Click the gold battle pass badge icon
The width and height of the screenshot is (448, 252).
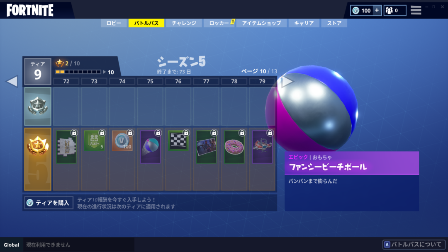(38, 145)
